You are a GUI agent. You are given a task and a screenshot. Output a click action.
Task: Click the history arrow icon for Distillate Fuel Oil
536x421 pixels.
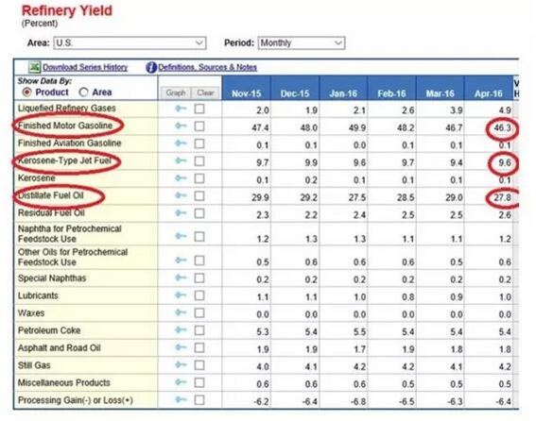click(181, 195)
